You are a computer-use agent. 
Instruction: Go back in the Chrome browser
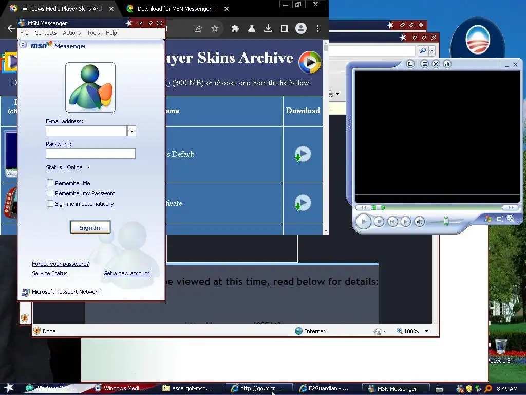tap(11, 29)
